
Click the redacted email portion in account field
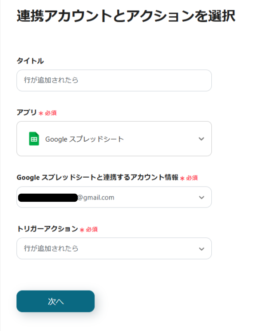pyautogui.click(x=48, y=197)
